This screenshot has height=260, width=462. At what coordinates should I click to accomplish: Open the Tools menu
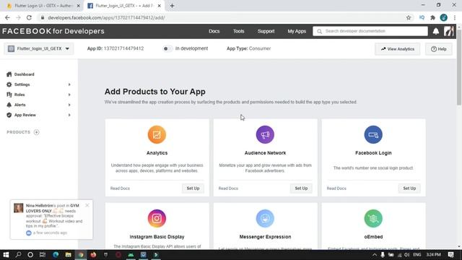239,31
